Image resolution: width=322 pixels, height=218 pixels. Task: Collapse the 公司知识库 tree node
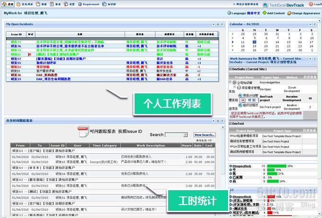click(230, 82)
